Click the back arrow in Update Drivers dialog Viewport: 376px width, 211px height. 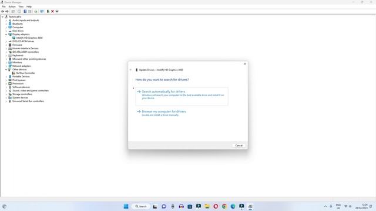(130, 70)
